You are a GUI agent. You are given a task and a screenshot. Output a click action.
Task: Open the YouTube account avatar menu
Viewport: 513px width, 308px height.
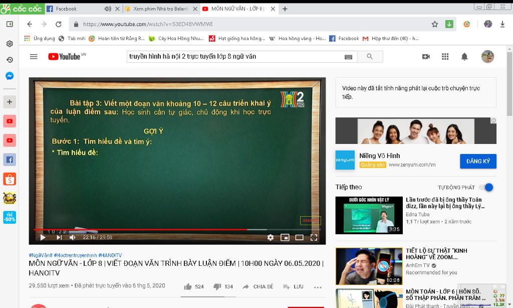coord(487,56)
